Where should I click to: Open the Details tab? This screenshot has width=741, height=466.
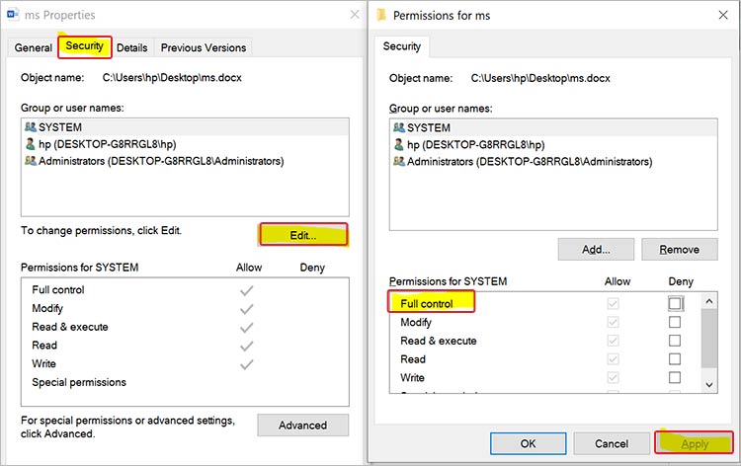(x=131, y=47)
